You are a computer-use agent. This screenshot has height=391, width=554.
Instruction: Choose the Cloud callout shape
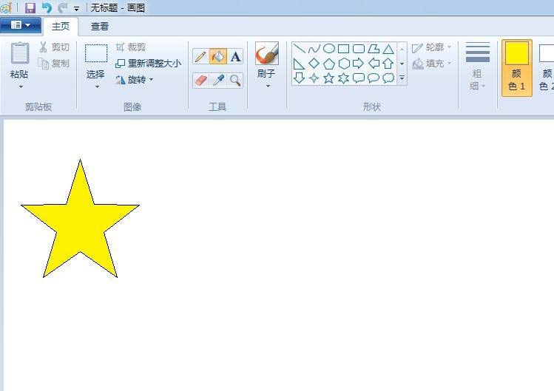click(x=388, y=78)
